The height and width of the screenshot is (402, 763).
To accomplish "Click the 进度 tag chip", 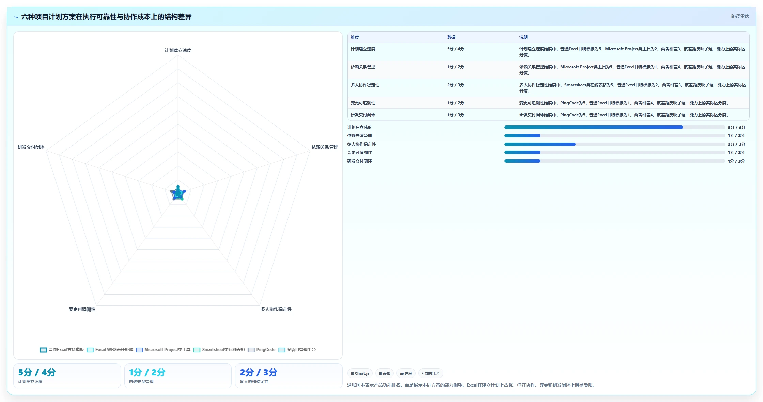I will [x=406, y=373].
